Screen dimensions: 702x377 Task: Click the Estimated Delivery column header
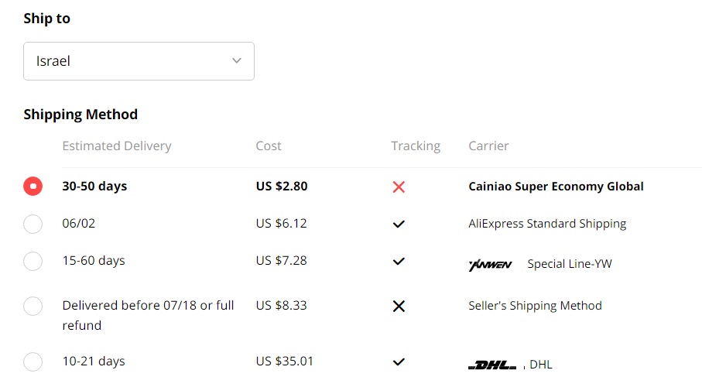click(x=117, y=146)
